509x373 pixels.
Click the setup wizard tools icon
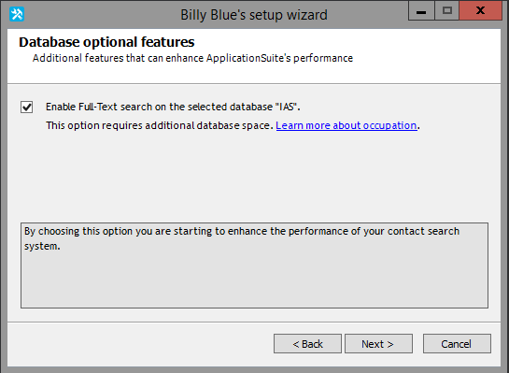tap(17, 14)
